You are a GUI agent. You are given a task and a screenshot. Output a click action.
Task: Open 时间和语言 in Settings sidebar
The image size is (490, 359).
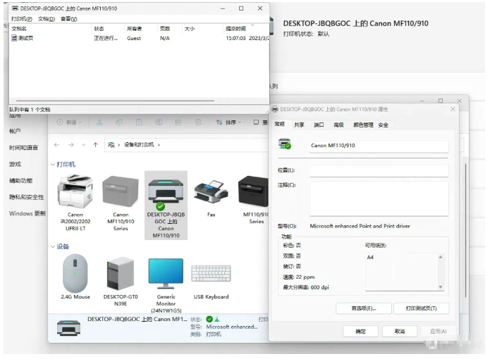coord(24,148)
